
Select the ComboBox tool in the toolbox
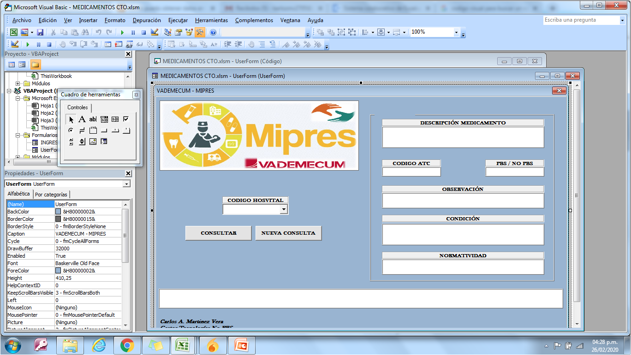(104, 119)
